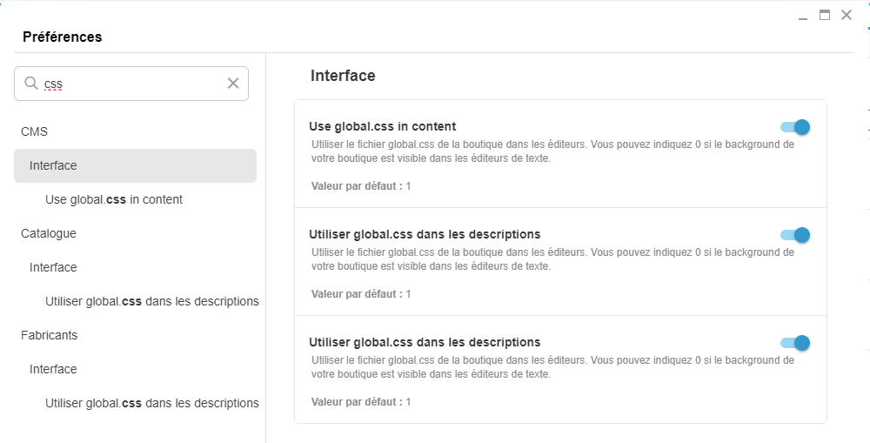Open Interface under the Fabricants category
The width and height of the screenshot is (870, 443).
(53, 369)
